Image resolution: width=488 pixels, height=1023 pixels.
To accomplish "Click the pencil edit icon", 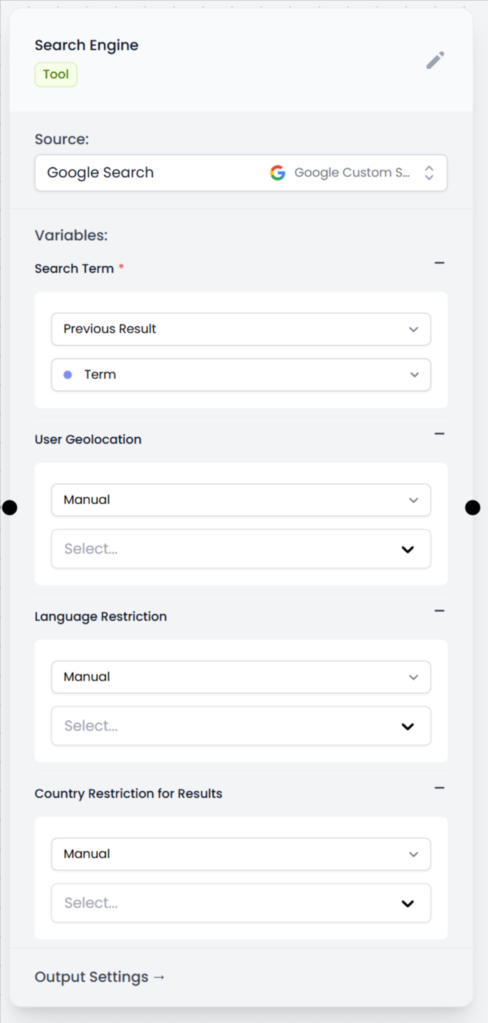I will coord(435,61).
